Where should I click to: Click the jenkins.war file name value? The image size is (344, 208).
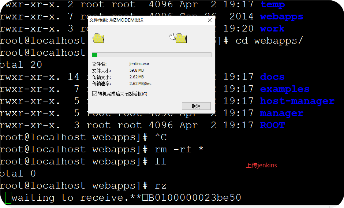pos(139,64)
